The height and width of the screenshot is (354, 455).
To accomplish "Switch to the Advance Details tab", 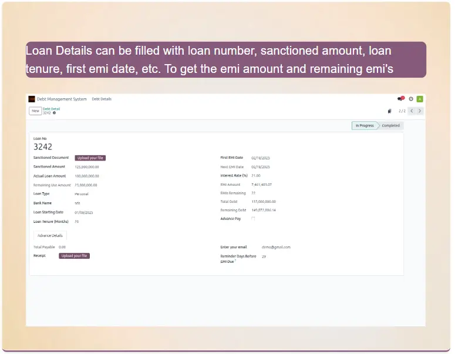I will point(50,235).
